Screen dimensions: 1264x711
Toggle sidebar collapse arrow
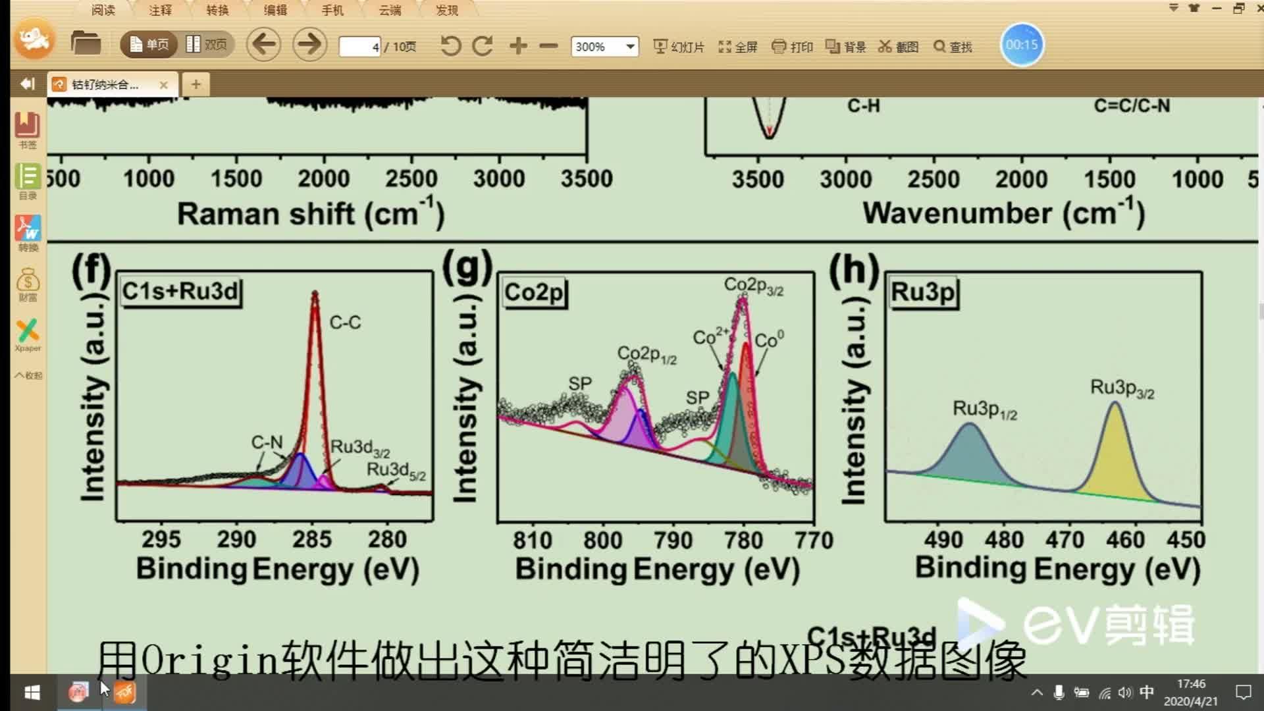coord(27,84)
